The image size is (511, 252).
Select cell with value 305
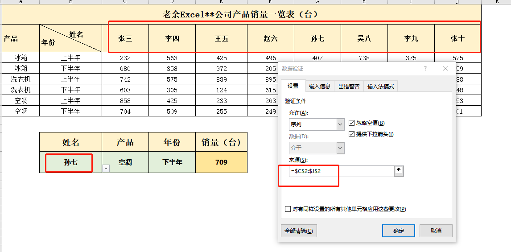click(x=172, y=90)
